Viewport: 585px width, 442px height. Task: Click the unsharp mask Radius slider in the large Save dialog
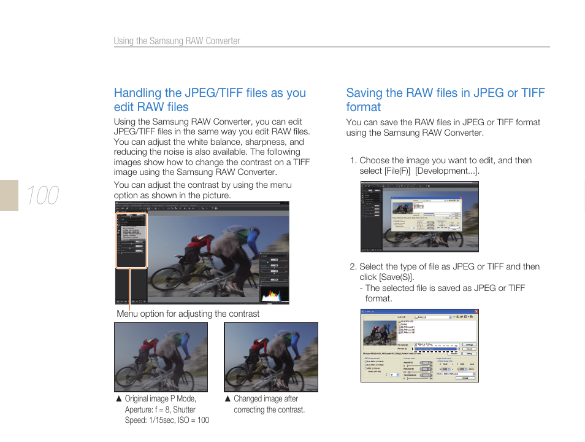(418, 372)
